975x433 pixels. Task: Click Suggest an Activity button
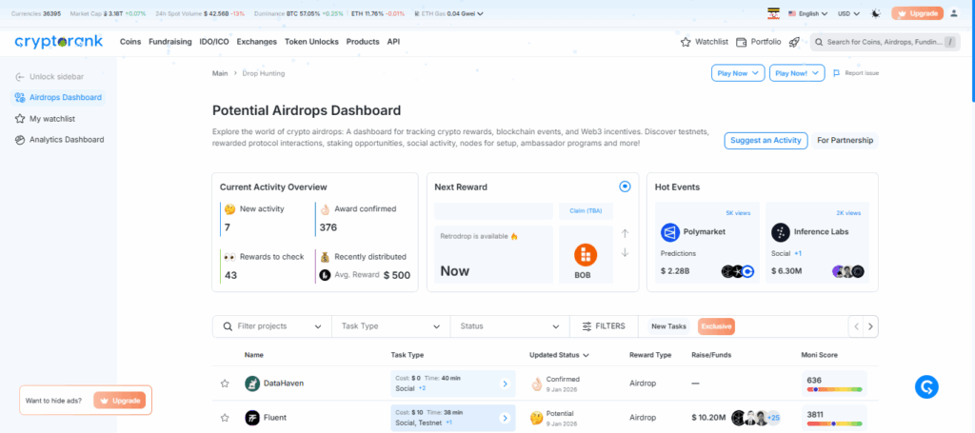click(x=766, y=141)
